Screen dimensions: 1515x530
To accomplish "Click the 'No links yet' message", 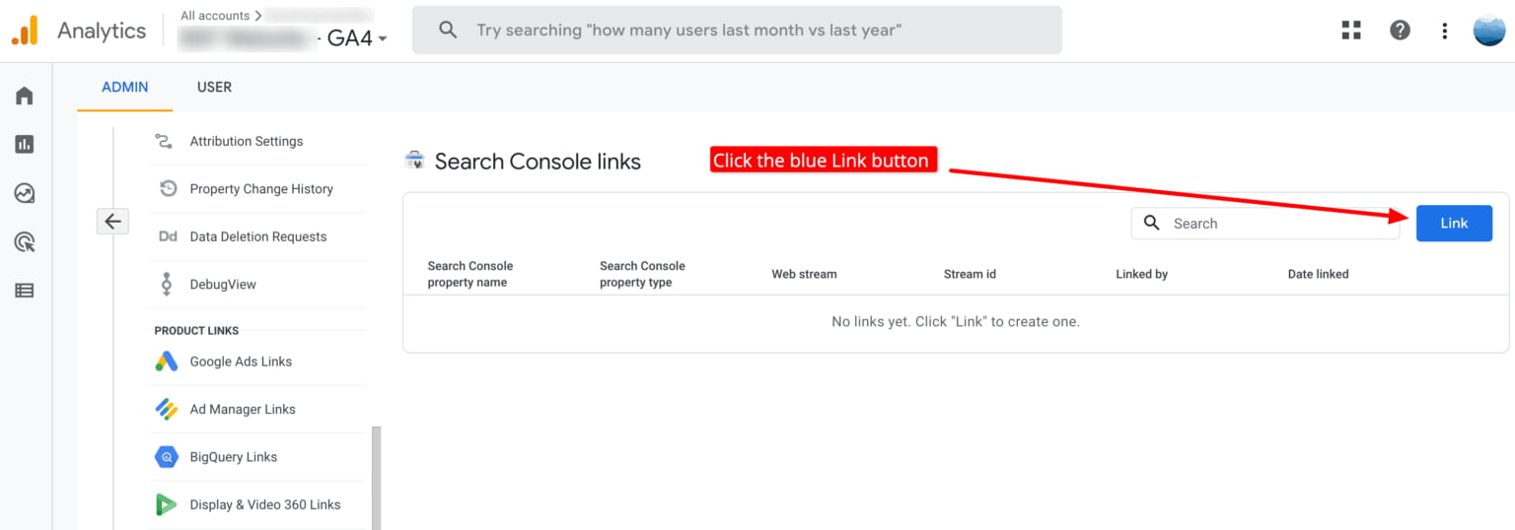I will pos(956,321).
